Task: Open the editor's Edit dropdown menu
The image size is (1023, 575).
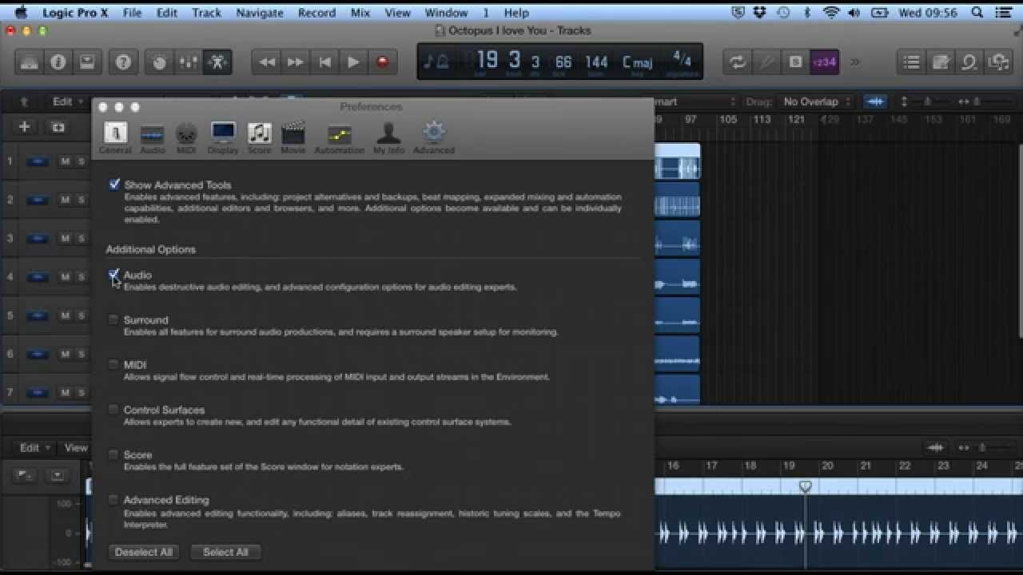Action: (34, 448)
